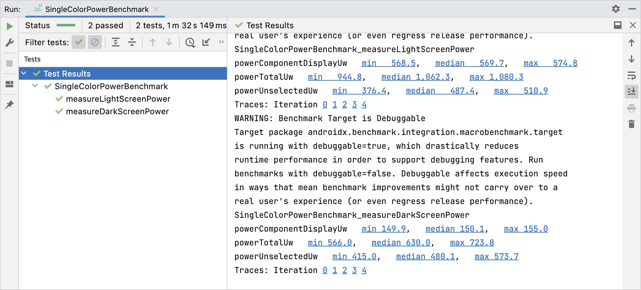Pin the Run tool window
This screenshot has height=290, width=641.
(x=10, y=105)
